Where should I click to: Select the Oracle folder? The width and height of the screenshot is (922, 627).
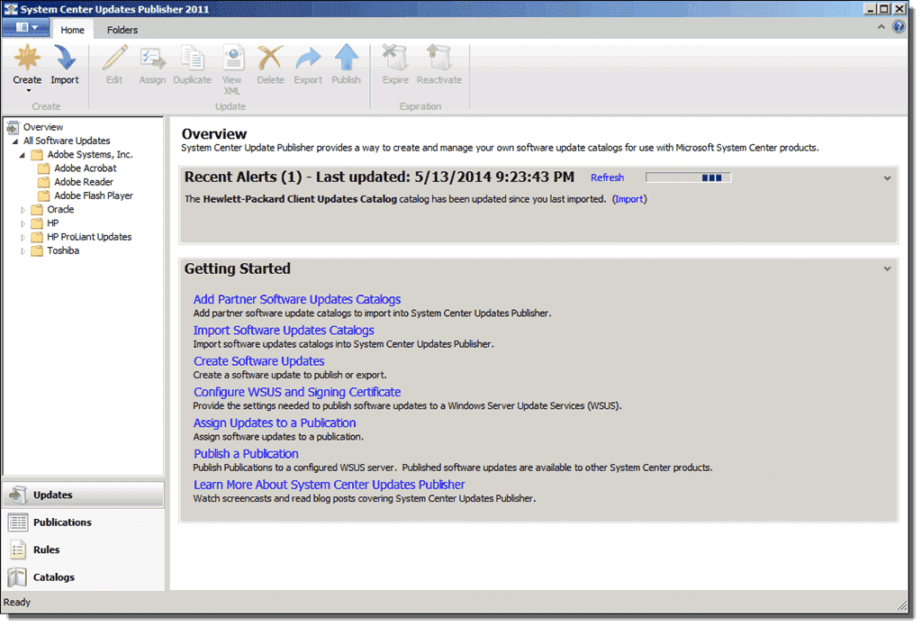60,209
